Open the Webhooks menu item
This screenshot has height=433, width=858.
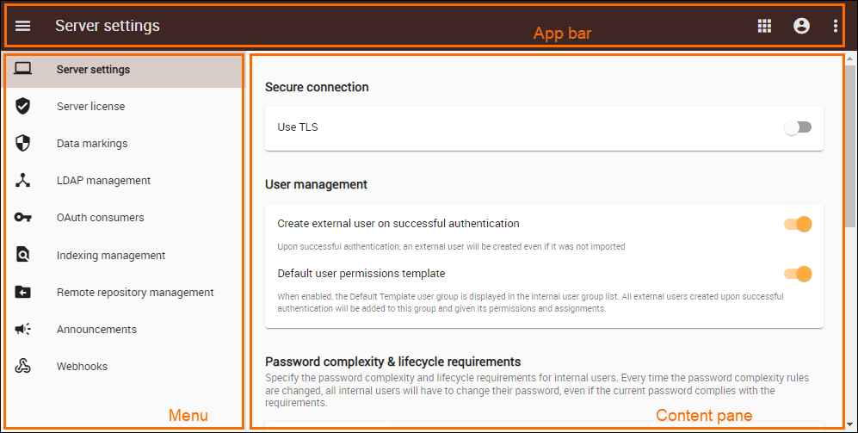coord(83,366)
